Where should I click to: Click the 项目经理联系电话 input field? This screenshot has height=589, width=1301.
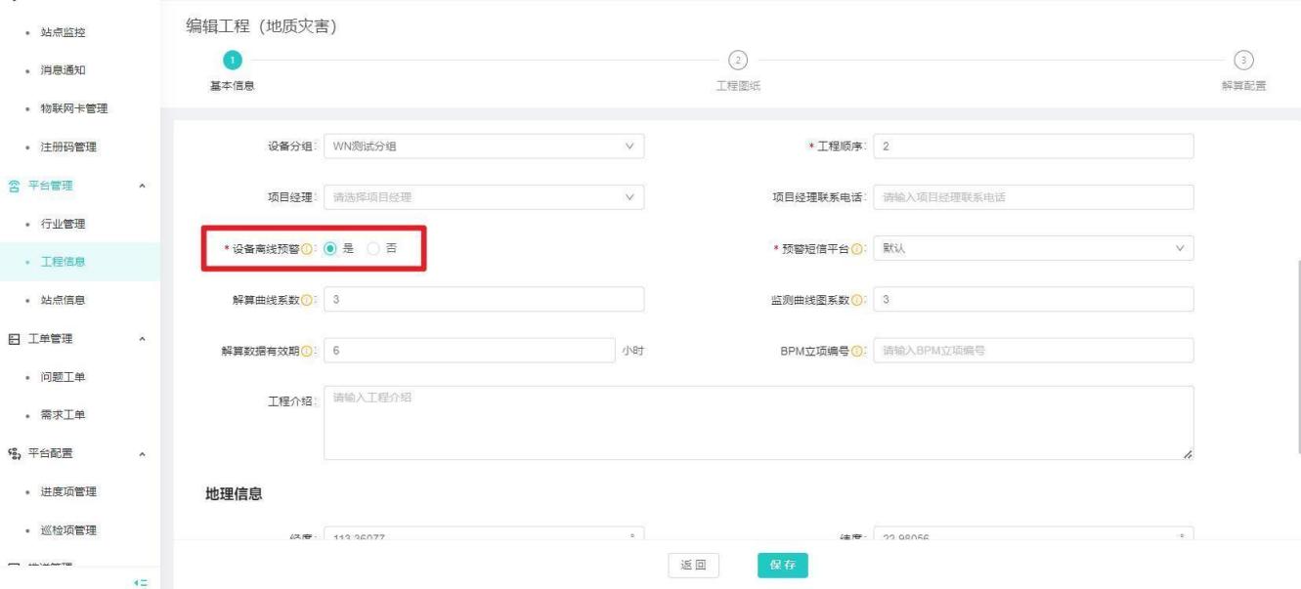coord(1033,197)
